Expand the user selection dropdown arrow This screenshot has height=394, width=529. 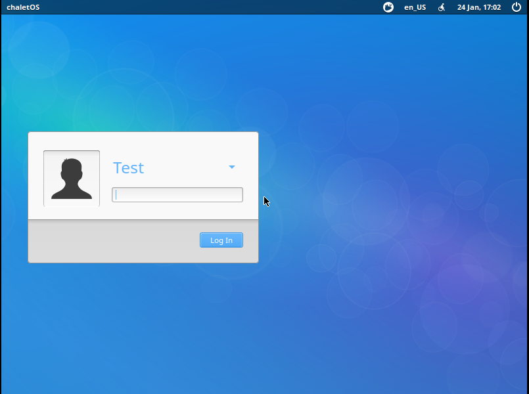click(x=232, y=167)
